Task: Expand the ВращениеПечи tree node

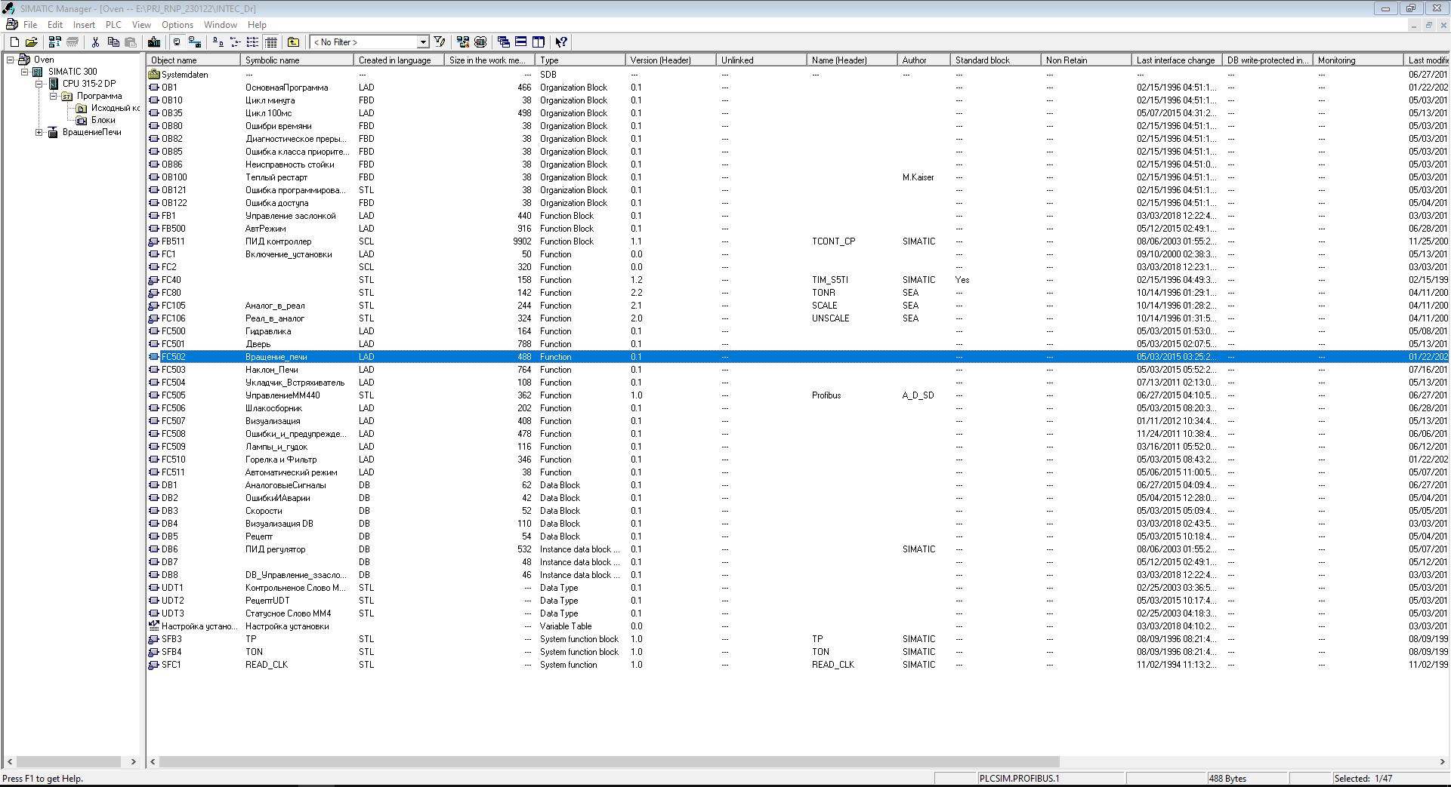Action: 39,133
